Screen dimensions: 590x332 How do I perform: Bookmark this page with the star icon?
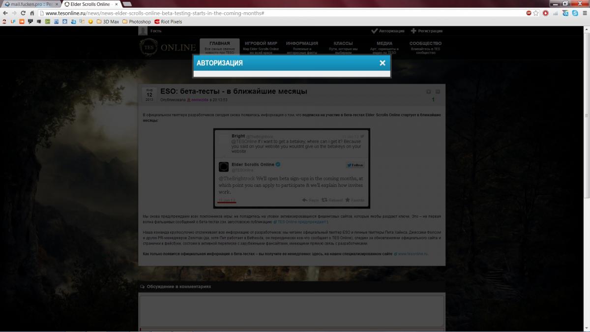[x=536, y=13]
